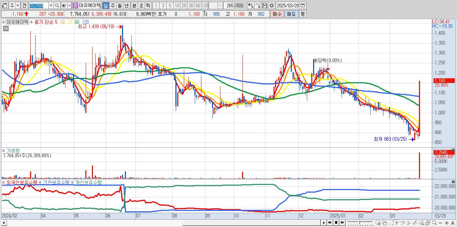This screenshot has height=227, width=457.
Task: Click the A text tool icon at bottom
Action: 453,223
